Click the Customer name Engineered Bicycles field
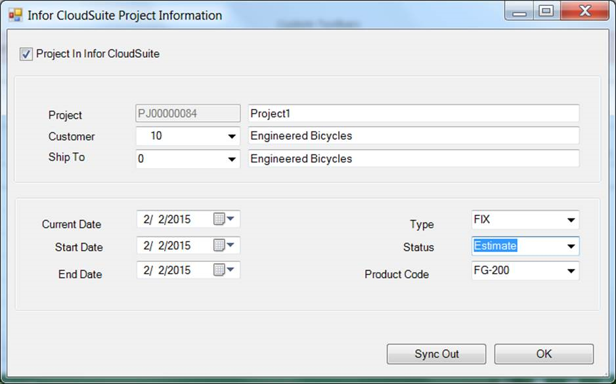Screen dimensions: 616x384 click(x=414, y=136)
